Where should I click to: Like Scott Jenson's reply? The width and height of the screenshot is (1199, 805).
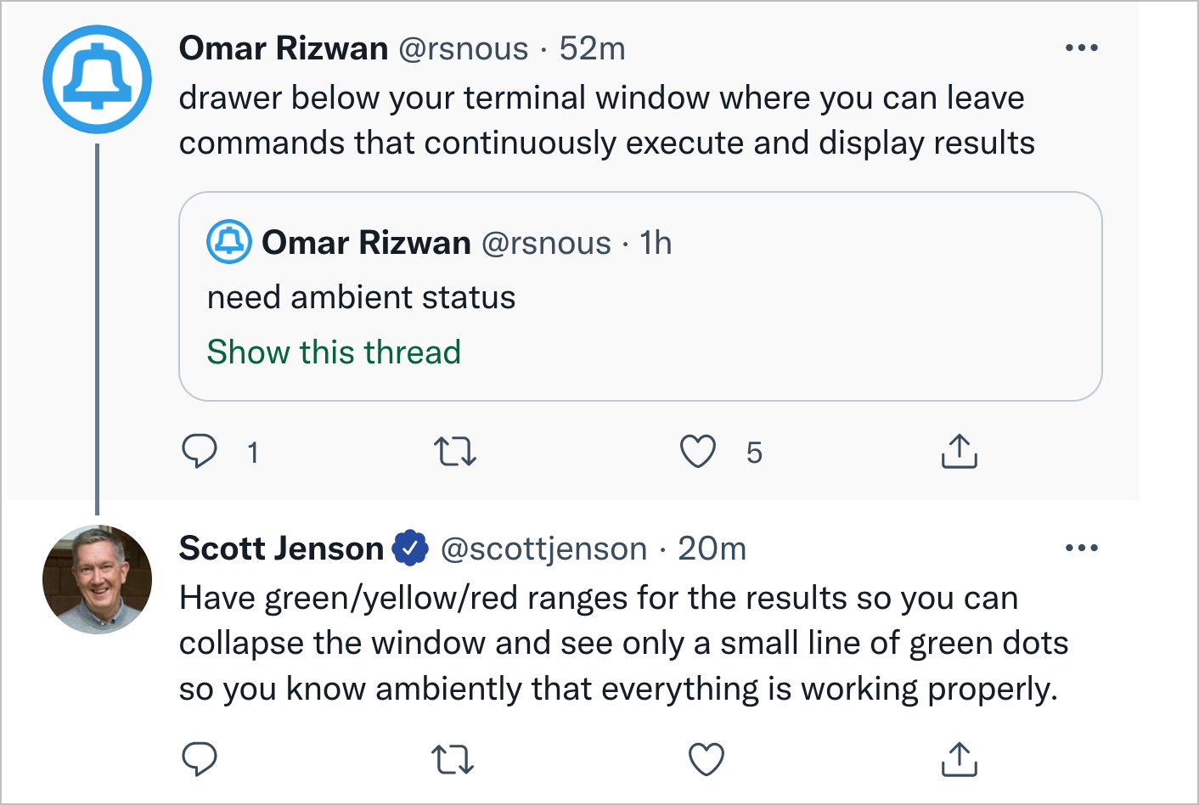click(x=706, y=759)
